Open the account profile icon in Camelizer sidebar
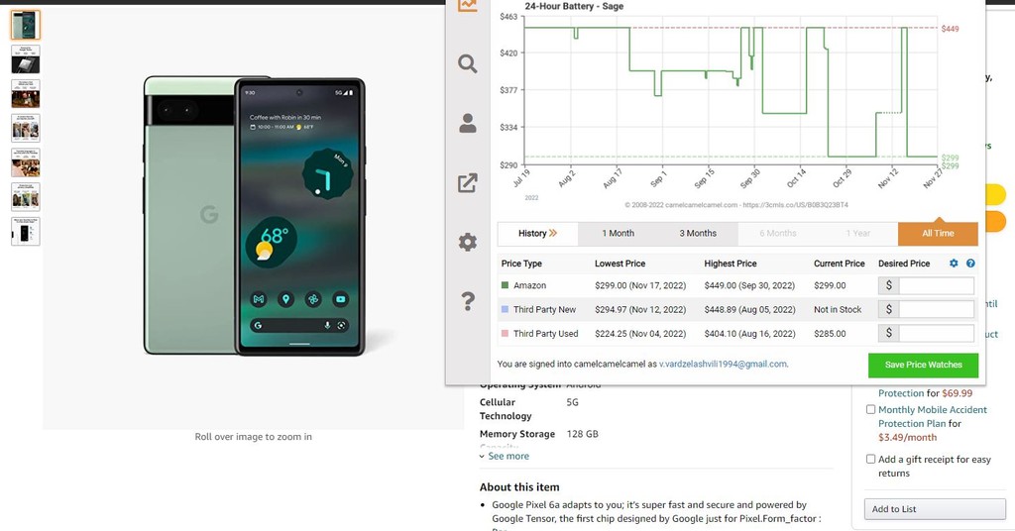1015x531 pixels. click(468, 123)
